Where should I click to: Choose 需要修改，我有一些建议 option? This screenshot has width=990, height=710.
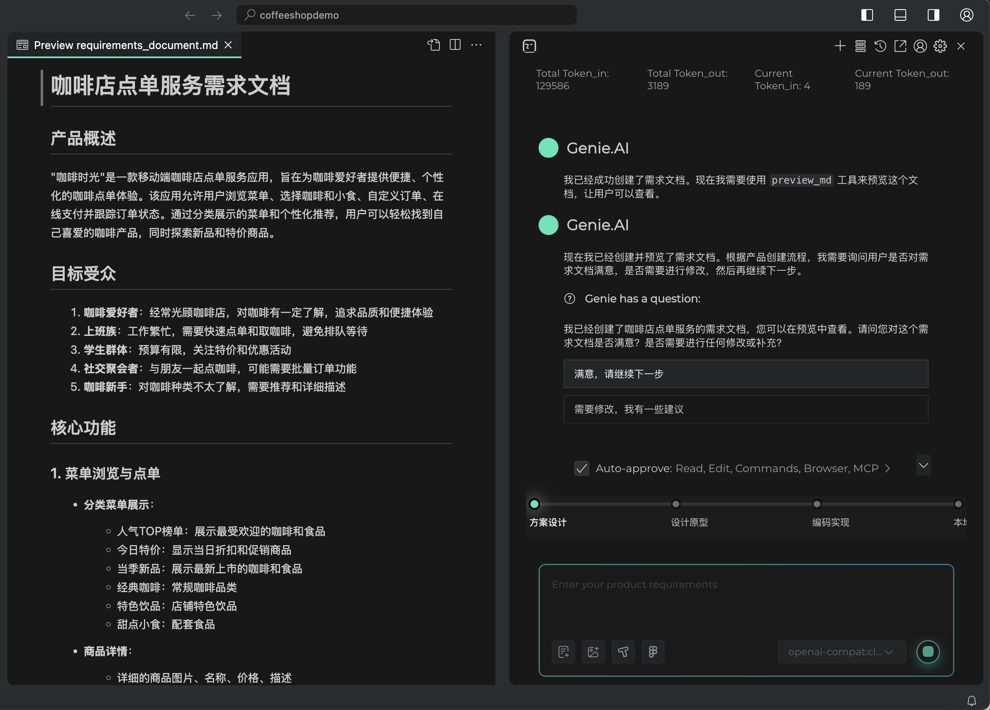745,409
